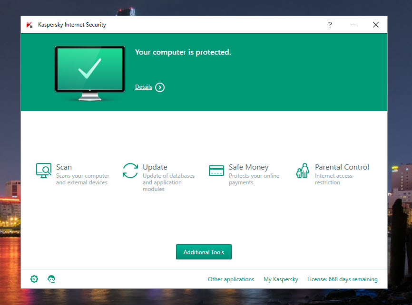Open Parental Control via family icon
The height and width of the screenshot is (305, 412).
[302, 170]
